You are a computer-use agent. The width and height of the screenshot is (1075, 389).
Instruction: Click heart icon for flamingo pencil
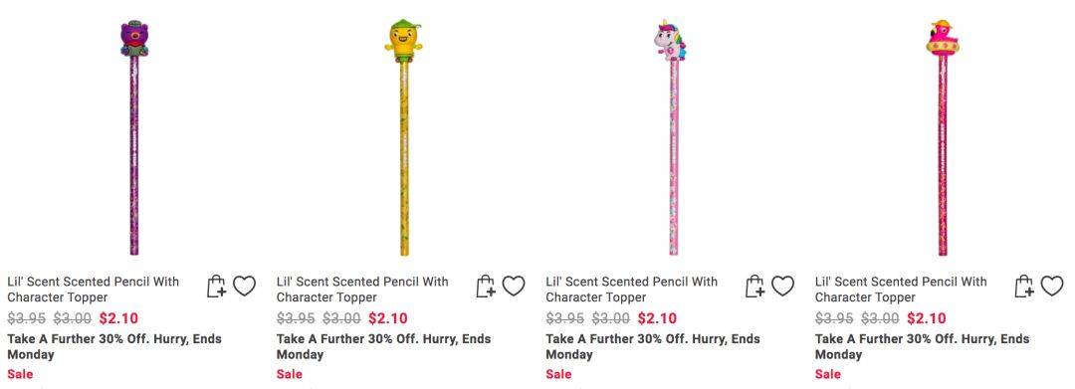pyautogui.click(x=1052, y=286)
